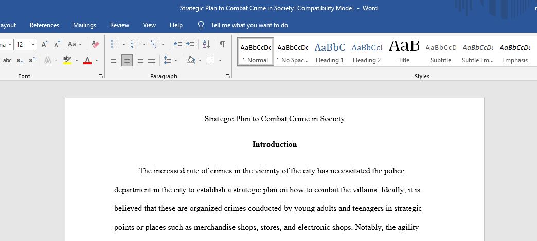Click 'Tell me what you want to do'
537x241 pixels.
tap(249, 25)
